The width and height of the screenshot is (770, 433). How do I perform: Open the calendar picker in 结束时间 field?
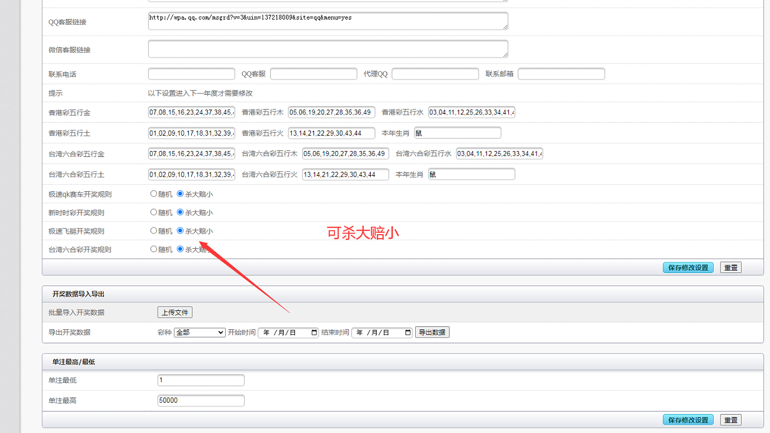pyautogui.click(x=408, y=333)
